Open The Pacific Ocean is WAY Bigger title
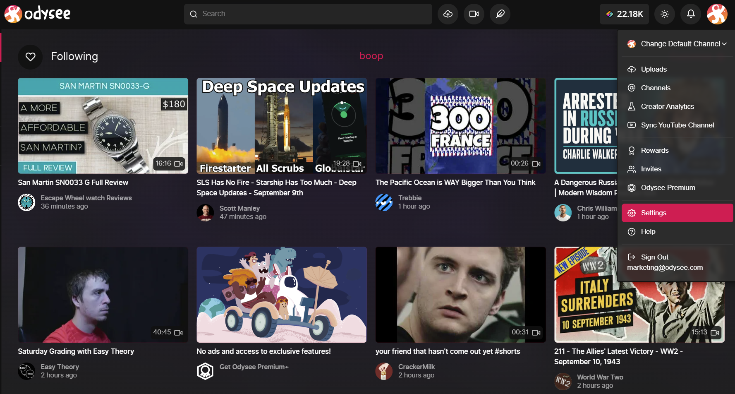The width and height of the screenshot is (735, 394). click(455, 183)
